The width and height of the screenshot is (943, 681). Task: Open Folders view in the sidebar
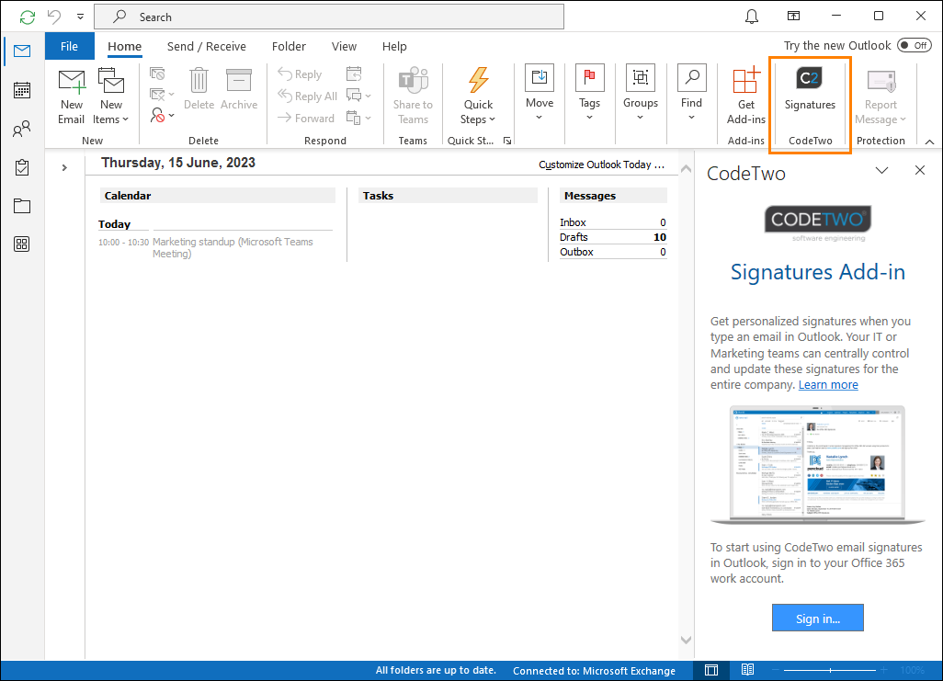[22, 206]
